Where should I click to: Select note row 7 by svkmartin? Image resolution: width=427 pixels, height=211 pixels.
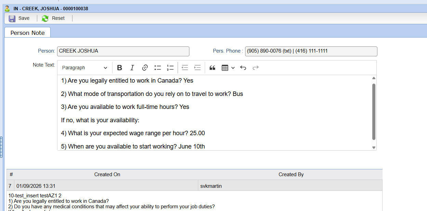click(x=106, y=186)
